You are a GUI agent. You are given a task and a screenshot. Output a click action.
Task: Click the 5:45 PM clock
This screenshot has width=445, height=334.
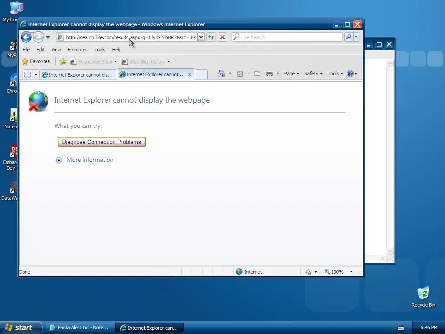pos(429,327)
